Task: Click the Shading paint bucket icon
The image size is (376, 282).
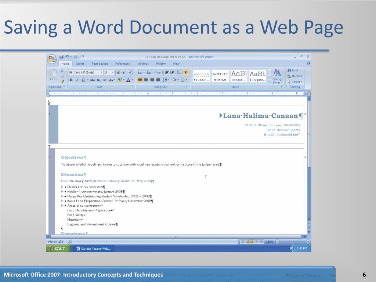Action: coord(174,80)
